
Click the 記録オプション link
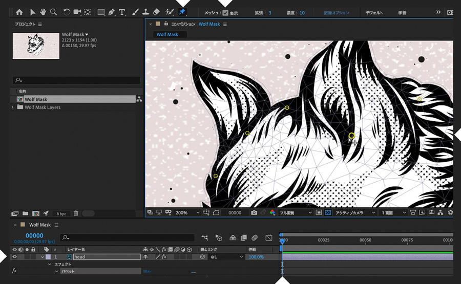337,13
